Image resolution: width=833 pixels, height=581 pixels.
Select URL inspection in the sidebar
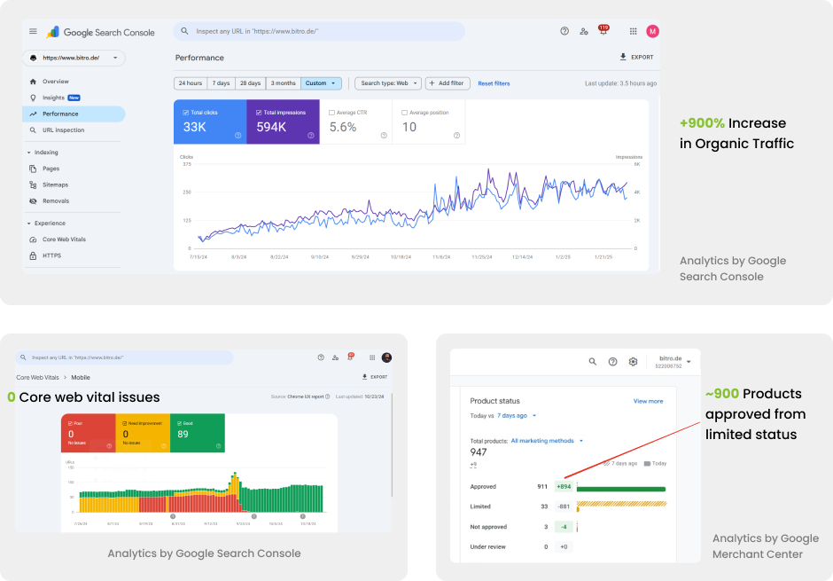coord(63,130)
